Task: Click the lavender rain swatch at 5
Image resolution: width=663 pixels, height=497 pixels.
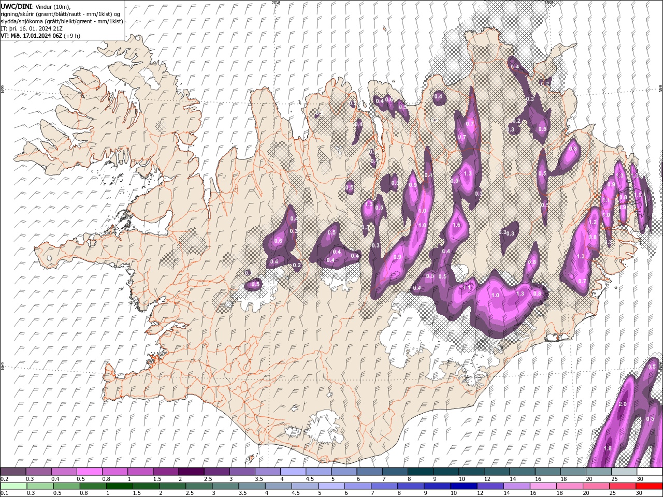Action: pos(332,486)
